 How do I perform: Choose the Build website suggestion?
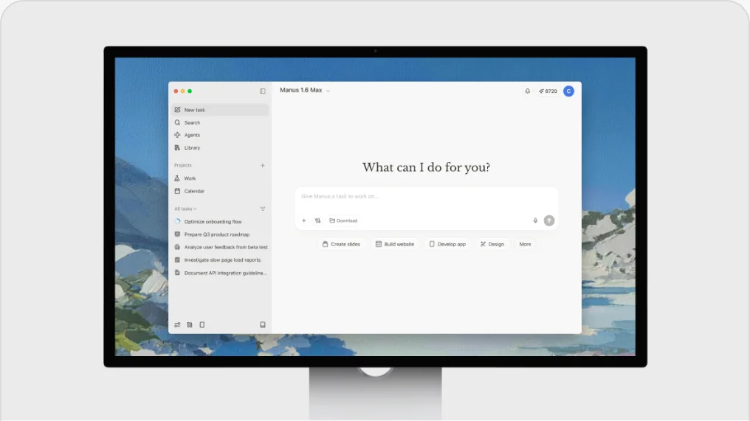point(395,244)
